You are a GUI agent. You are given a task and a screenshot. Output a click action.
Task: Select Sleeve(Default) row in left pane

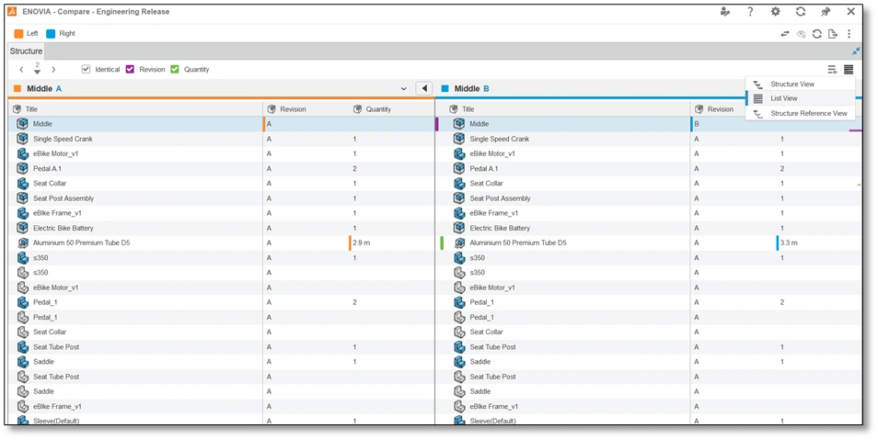tap(221, 421)
